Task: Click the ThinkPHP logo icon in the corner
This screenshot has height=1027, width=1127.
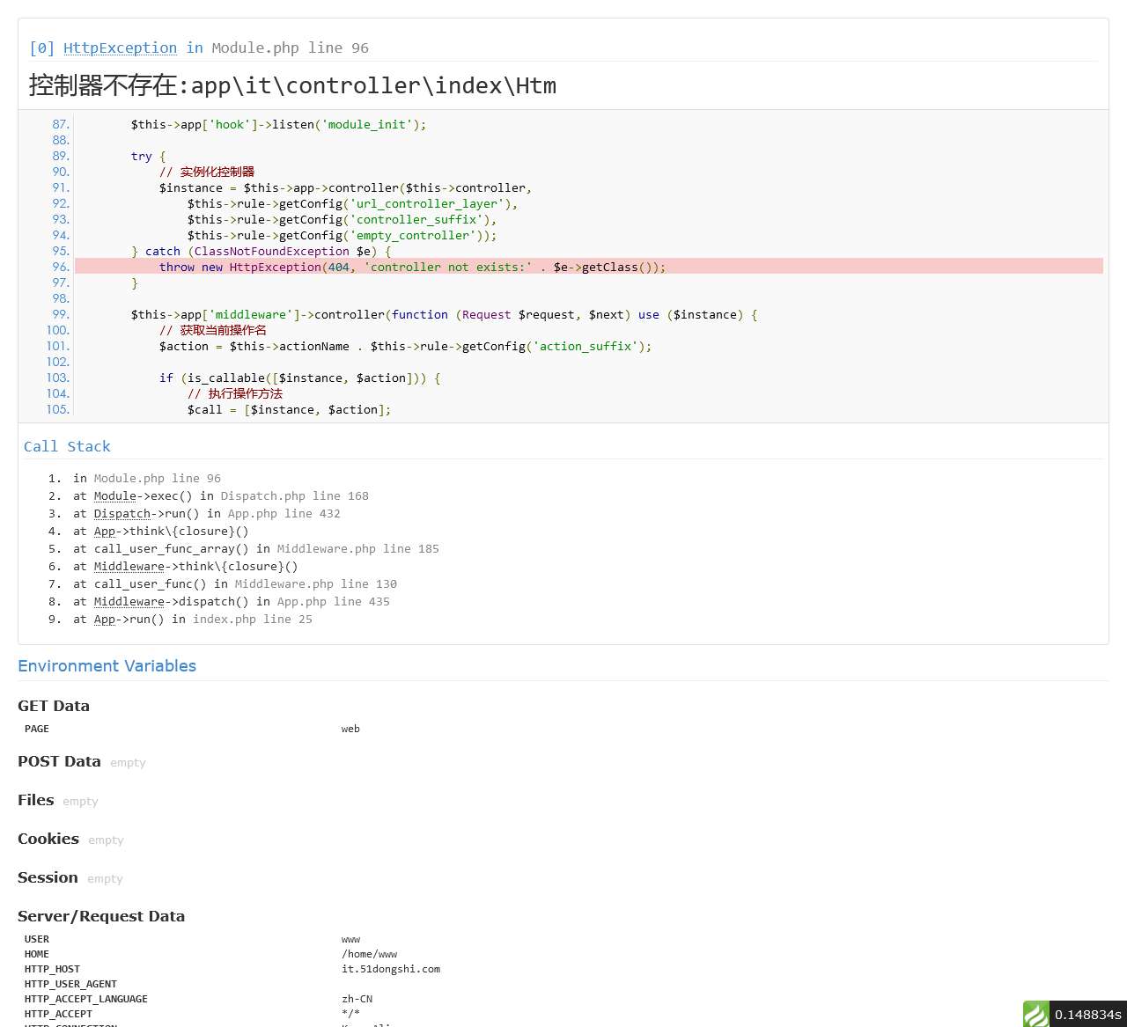Action: point(1036,1014)
